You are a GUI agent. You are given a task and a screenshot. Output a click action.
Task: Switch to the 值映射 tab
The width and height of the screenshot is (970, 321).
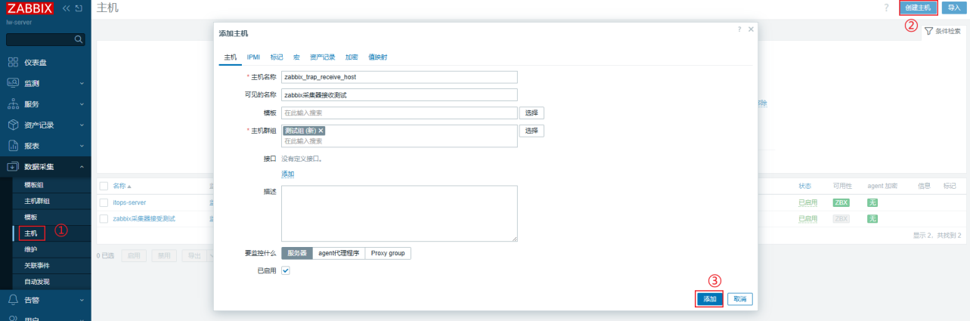tap(378, 57)
